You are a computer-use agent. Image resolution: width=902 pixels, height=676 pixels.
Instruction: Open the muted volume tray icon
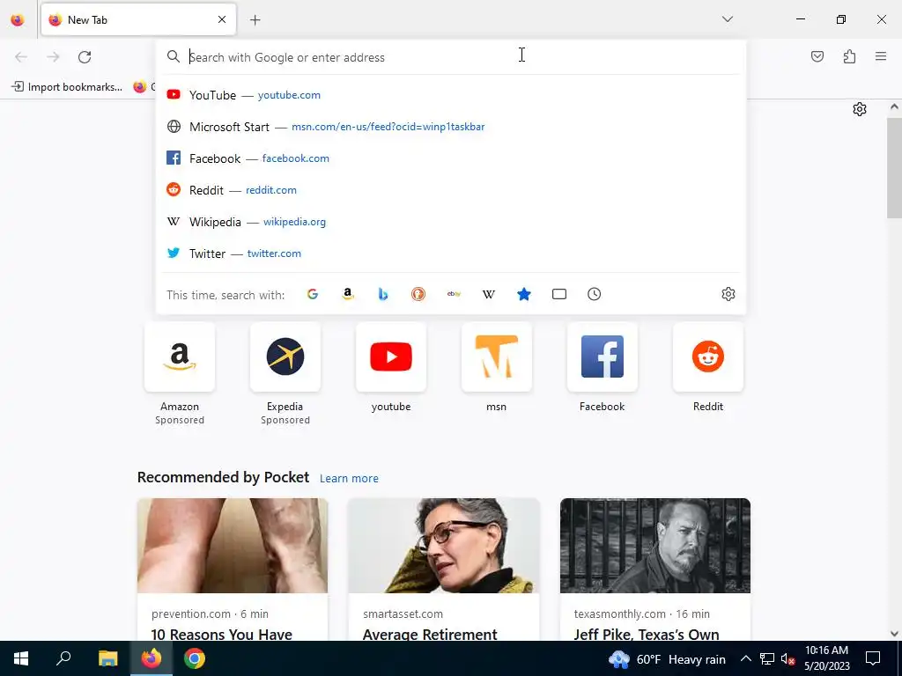(x=787, y=658)
